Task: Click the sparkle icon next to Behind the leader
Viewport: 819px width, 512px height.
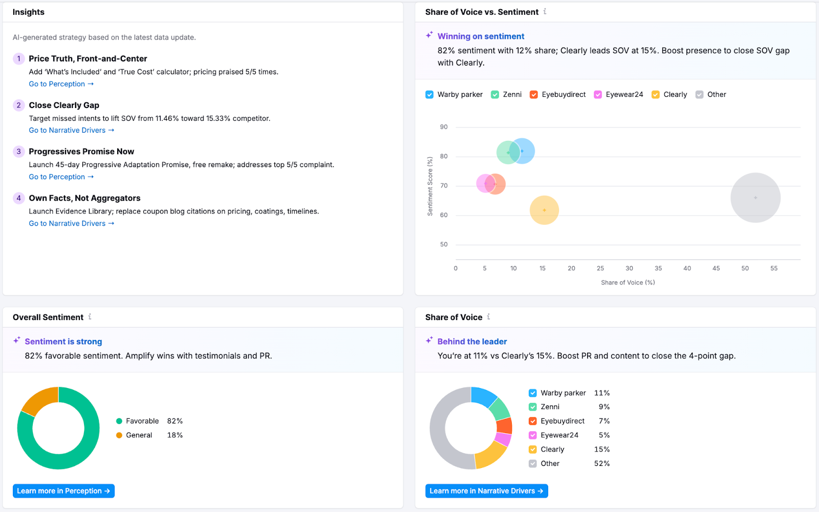Action: pyautogui.click(x=428, y=339)
